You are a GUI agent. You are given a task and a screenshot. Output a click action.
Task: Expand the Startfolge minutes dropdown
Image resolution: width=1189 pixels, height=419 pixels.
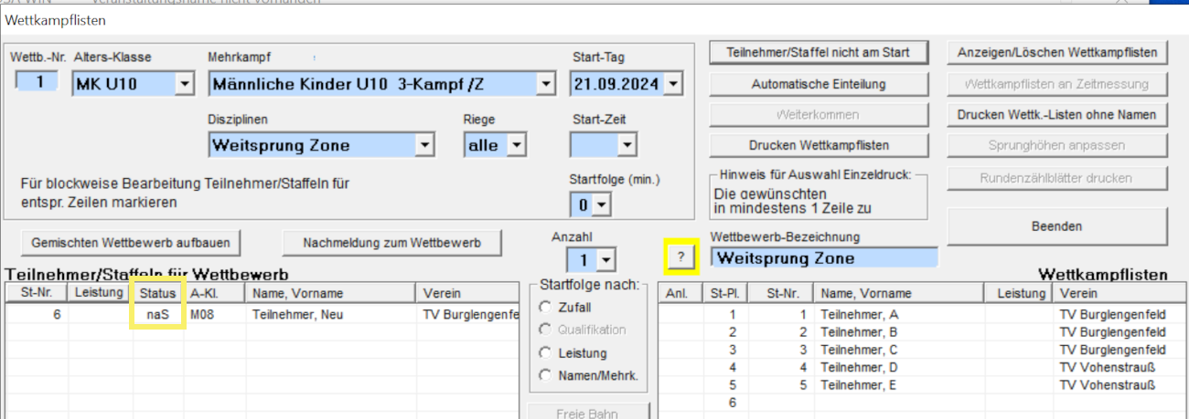click(x=600, y=204)
